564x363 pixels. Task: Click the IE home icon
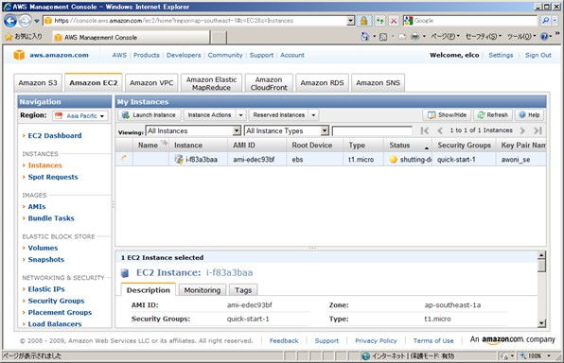click(x=364, y=36)
